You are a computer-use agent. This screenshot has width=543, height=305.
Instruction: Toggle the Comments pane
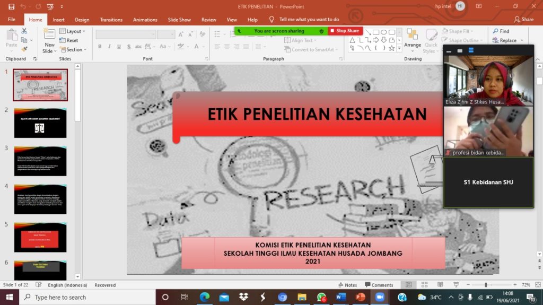pos(379,285)
